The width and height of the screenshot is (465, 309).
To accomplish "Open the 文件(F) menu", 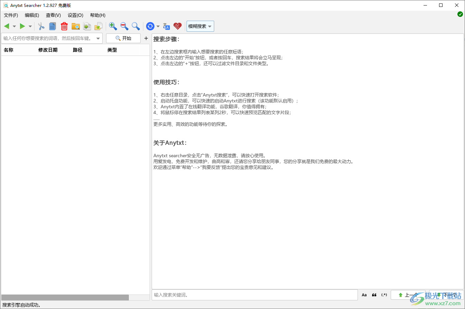I will point(11,15).
